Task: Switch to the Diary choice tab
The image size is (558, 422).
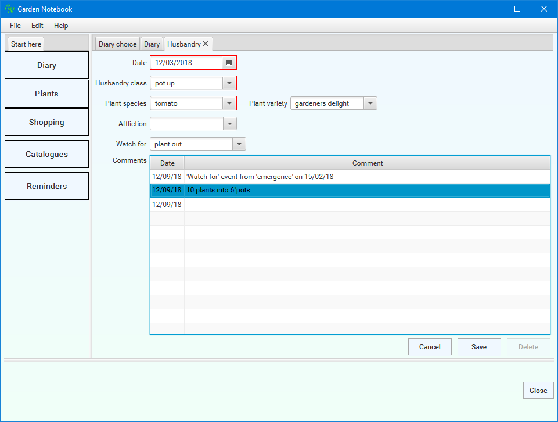Action: 118,44
